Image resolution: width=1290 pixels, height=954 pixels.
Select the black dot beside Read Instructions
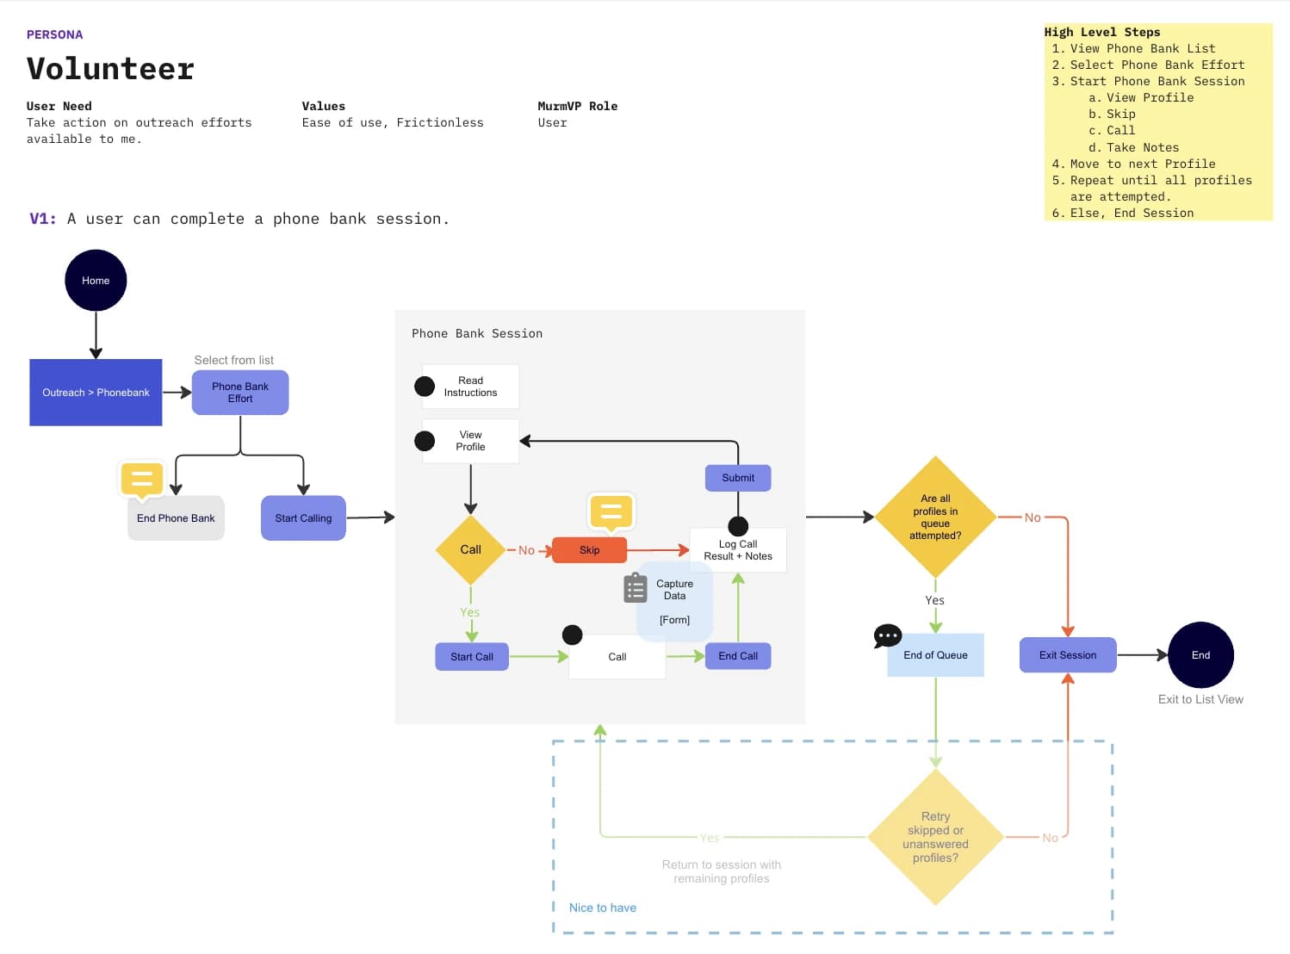point(425,386)
